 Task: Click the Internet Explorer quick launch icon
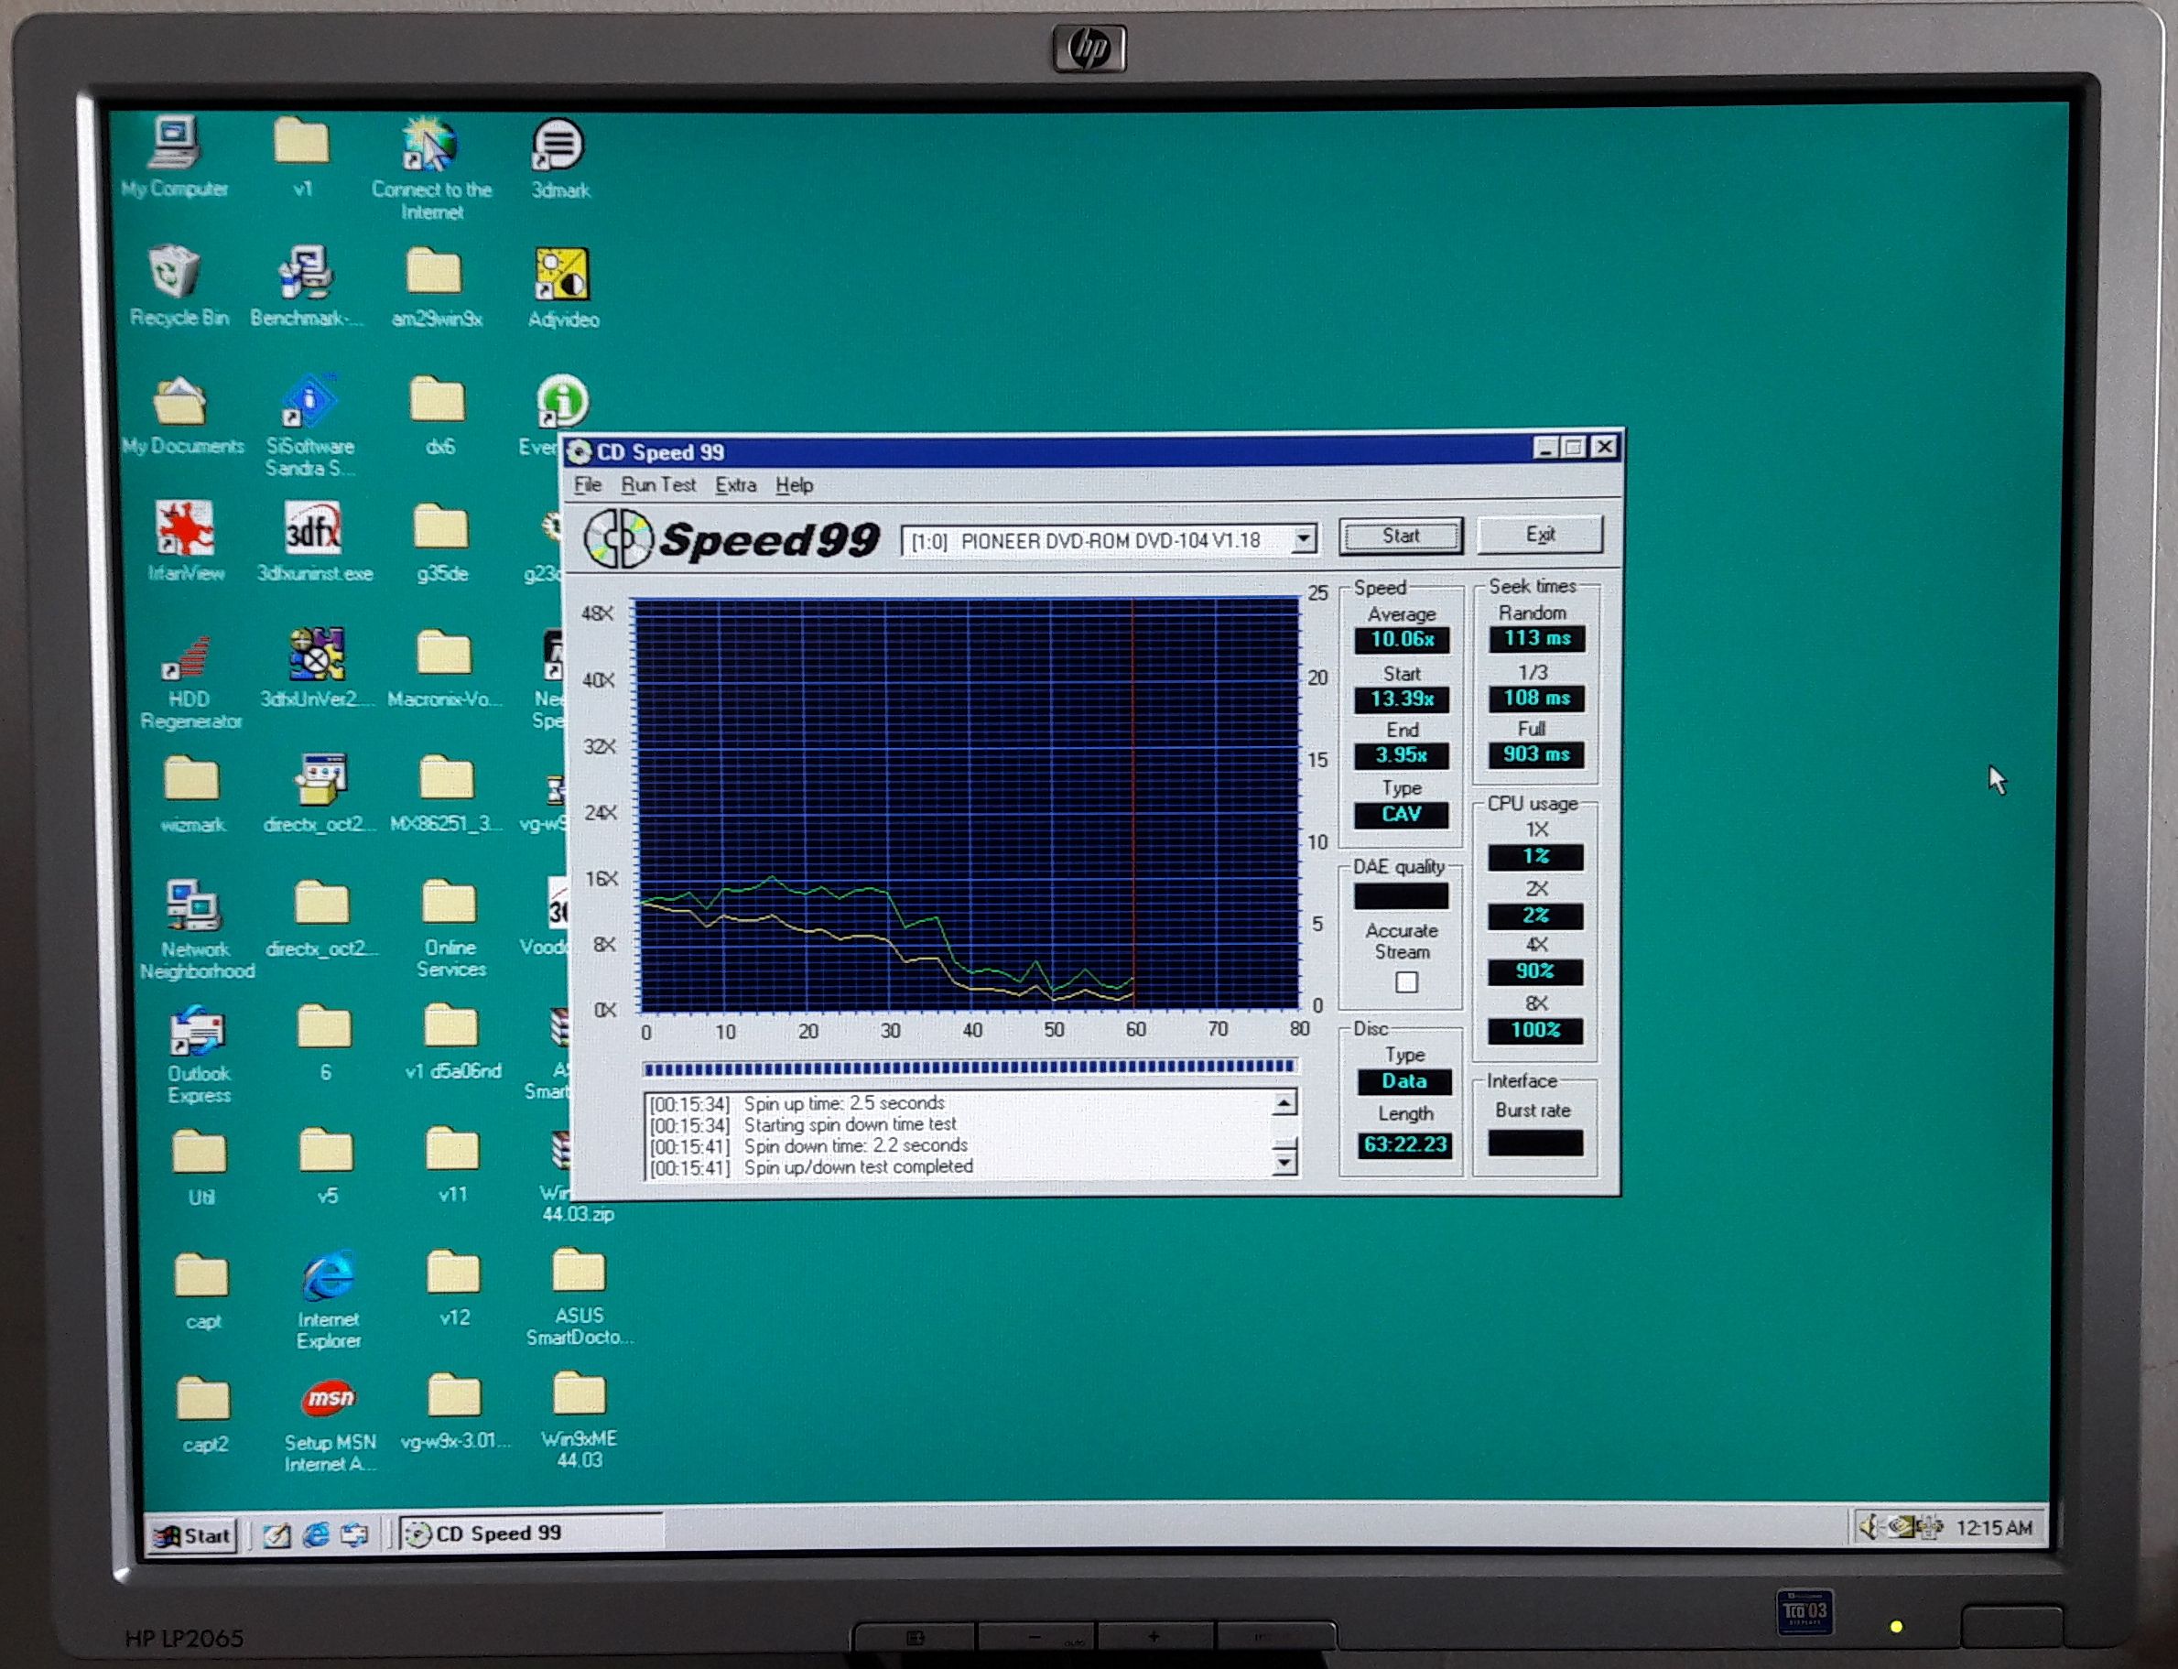click(316, 1535)
